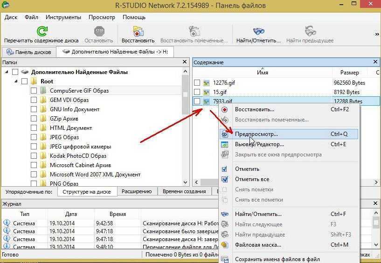Image resolution: width=381 pixels, height=263 pixels.
Task: Mark the 12276.gif file checkbox
Action: (197, 83)
